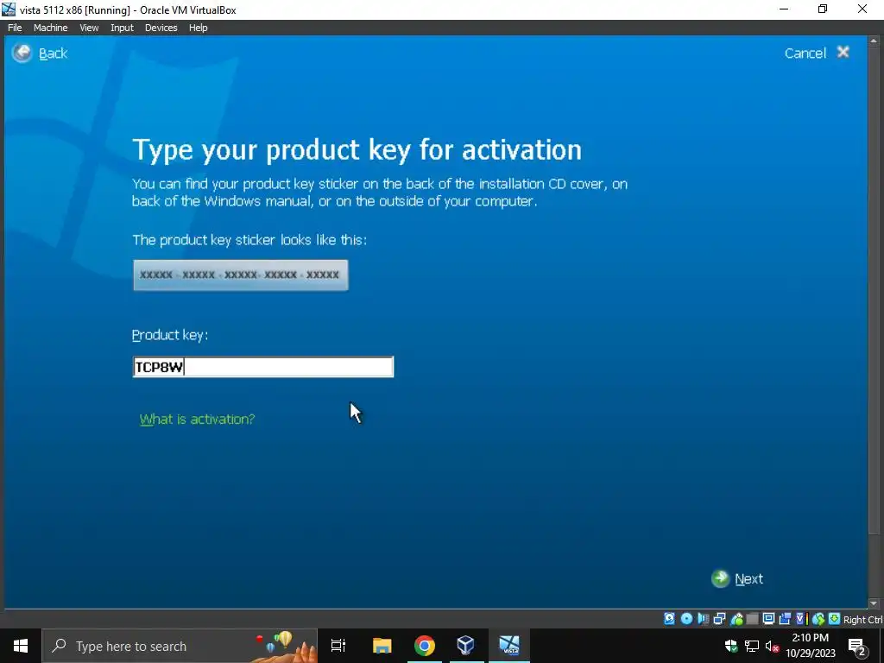Image resolution: width=884 pixels, height=663 pixels.
Task: Click VirtualBox mouse integration indicator
Action: (818, 619)
